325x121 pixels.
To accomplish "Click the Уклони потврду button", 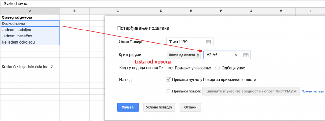I will tap(159, 107).
